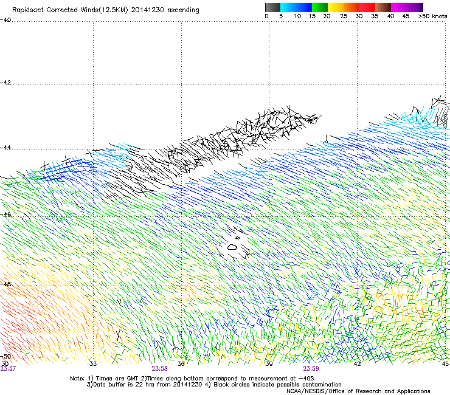Click the '-50' latitude axis label
Image resolution: width=450 pixels, height=395 pixels.
pyautogui.click(x=5, y=356)
